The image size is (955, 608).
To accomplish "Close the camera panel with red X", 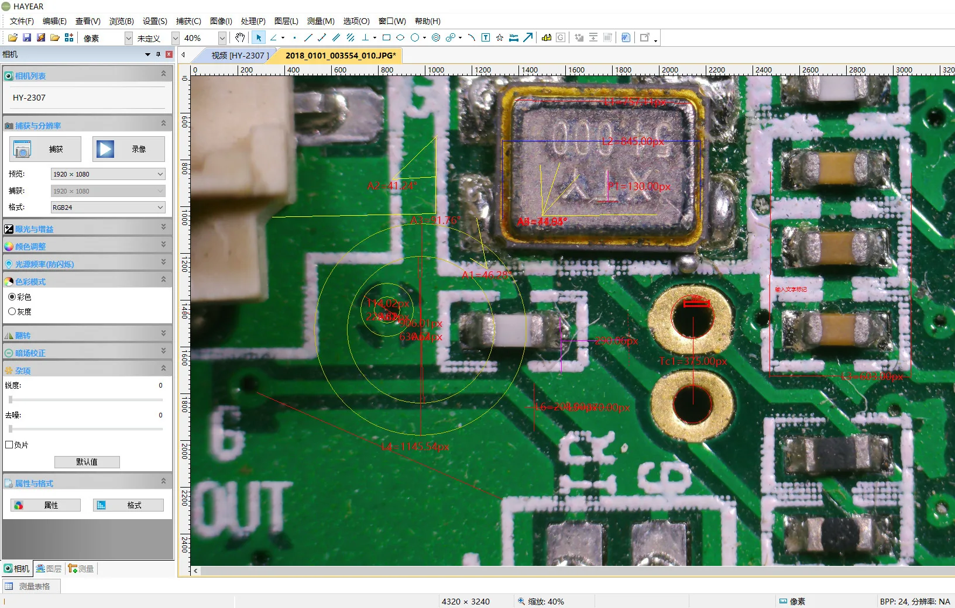I will [x=169, y=54].
